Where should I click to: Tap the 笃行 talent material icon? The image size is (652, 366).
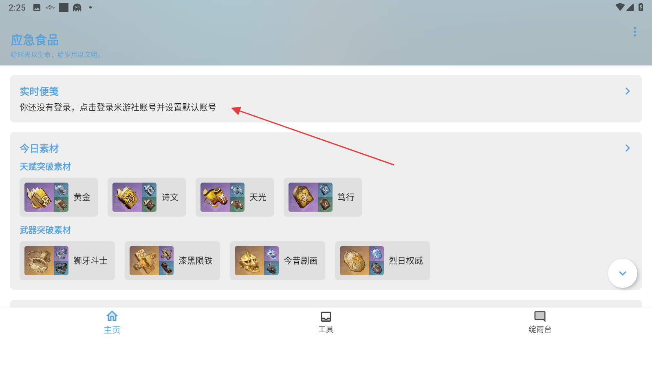click(311, 197)
